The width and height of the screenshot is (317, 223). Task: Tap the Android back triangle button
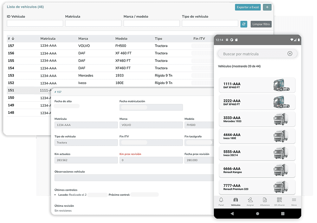tap(232, 214)
